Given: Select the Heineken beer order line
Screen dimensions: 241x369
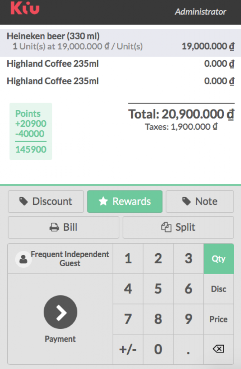Looking at the screenshot, I should pyautogui.click(x=120, y=41).
